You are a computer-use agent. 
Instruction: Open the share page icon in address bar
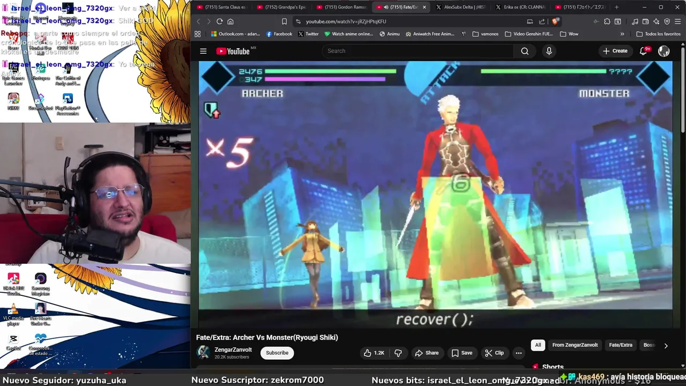[x=542, y=21]
